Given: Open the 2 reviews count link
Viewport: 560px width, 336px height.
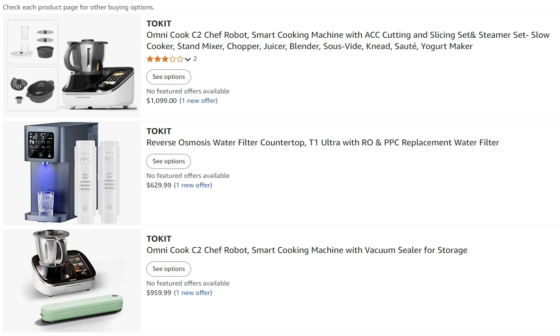Looking at the screenshot, I should [x=195, y=59].
